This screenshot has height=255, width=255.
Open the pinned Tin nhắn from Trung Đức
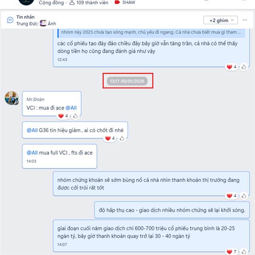point(36,20)
